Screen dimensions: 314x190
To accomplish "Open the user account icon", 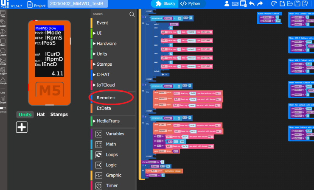I will [x=227, y=3].
